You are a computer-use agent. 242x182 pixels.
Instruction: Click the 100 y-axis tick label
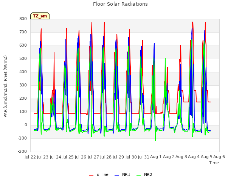coord(23,112)
